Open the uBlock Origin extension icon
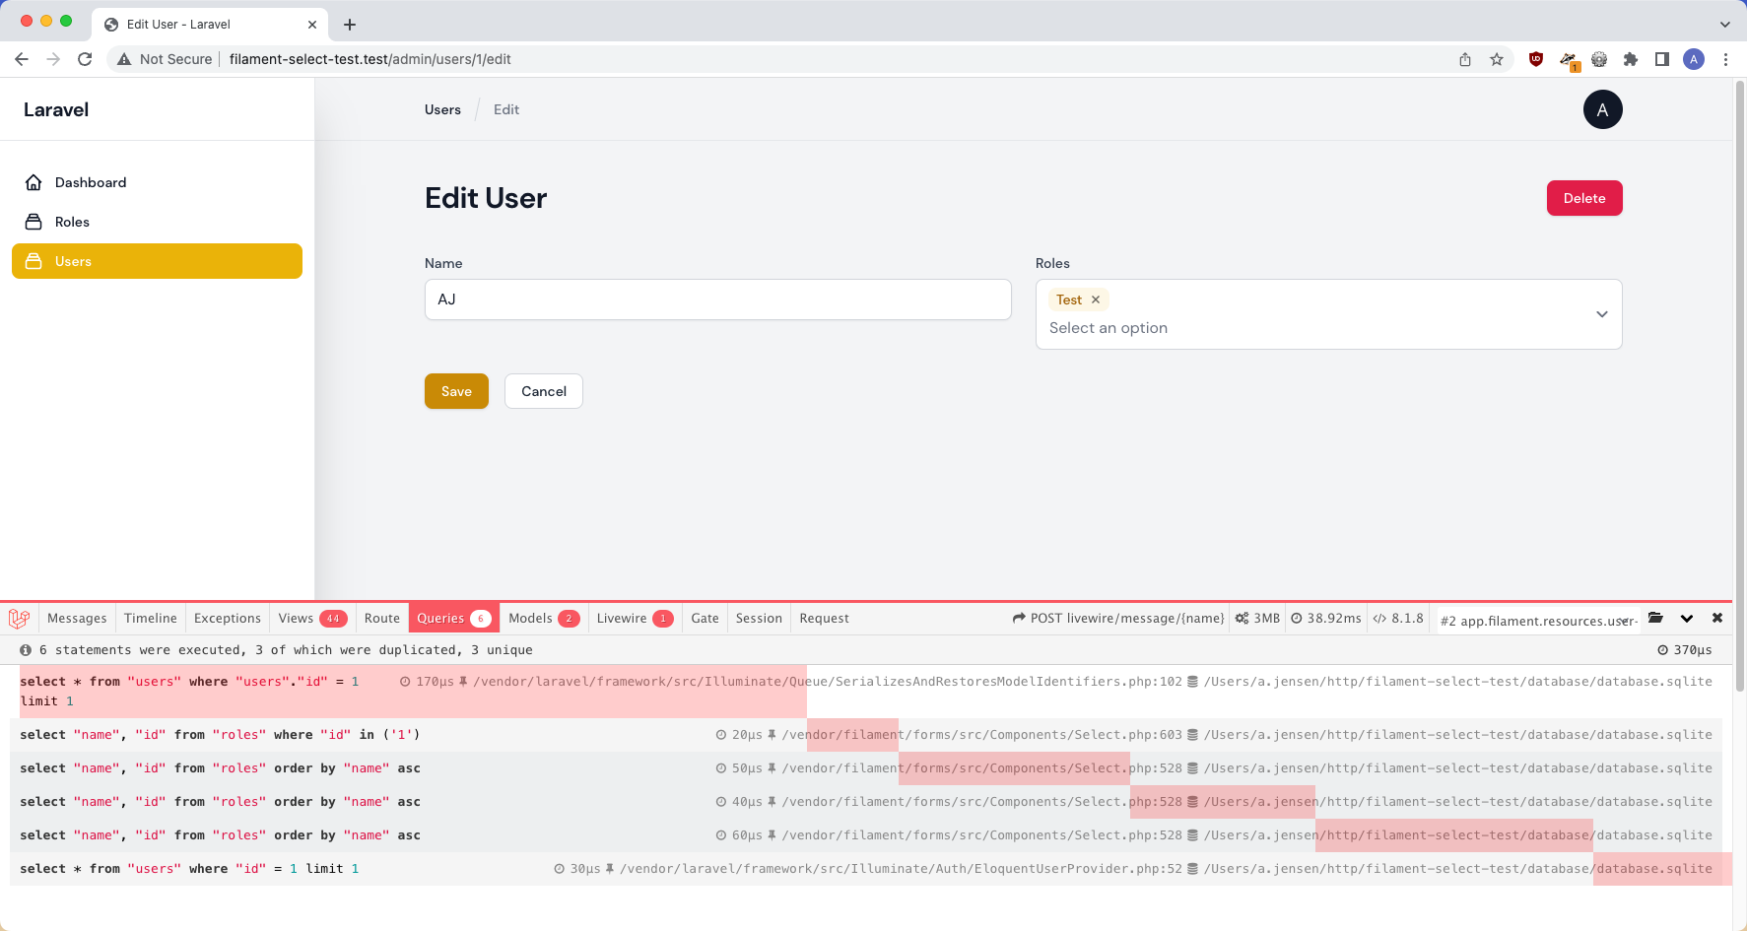 [1536, 59]
